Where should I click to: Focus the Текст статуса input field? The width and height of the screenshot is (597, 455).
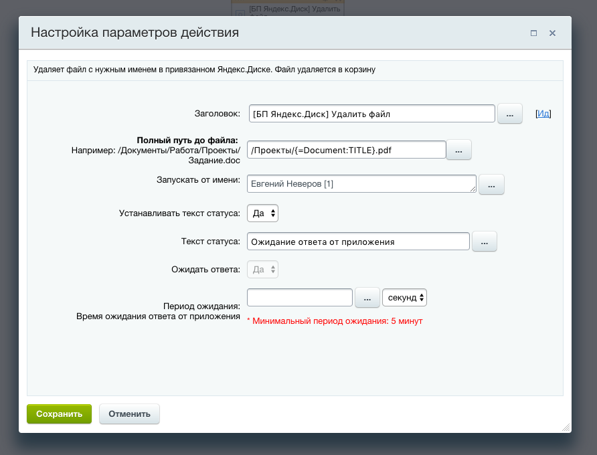coord(358,242)
